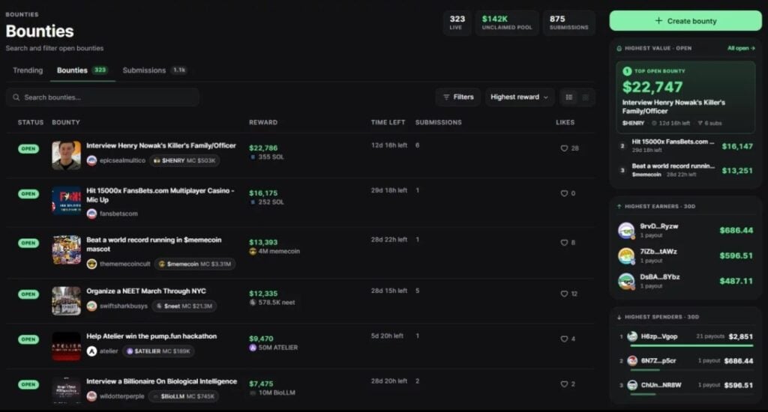Screen dimensions: 768x412
Task: Open Interview Henry Nowak's Killer's Family/Officer title
Action: tap(161, 146)
